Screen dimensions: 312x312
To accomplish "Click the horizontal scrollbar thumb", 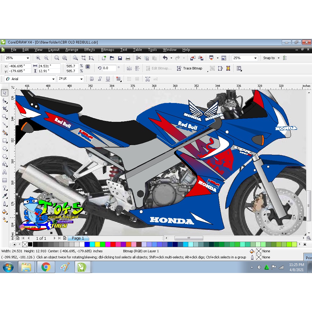I will click(x=189, y=238).
